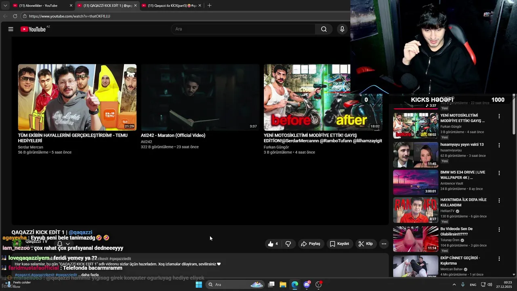
Task: Open the TEMU HEDİYELERİ video thumbnail
Action: (x=77, y=97)
